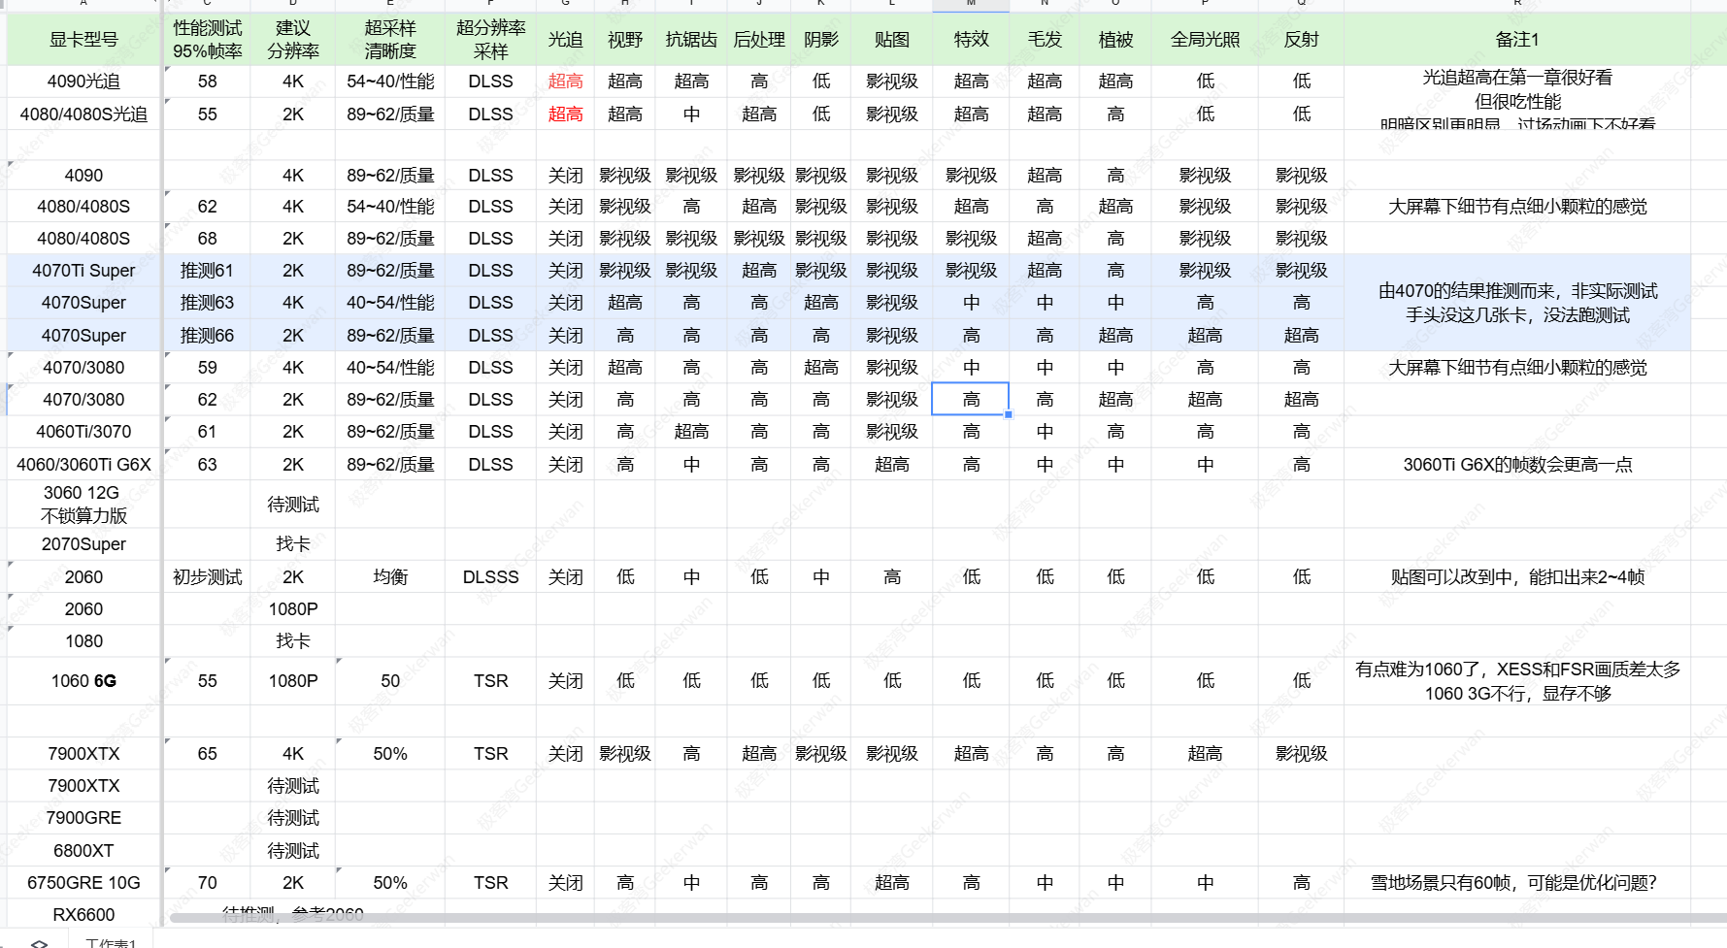Select the cell 均衡
Image resolution: width=1727 pixels, height=948 pixels.
(x=390, y=577)
